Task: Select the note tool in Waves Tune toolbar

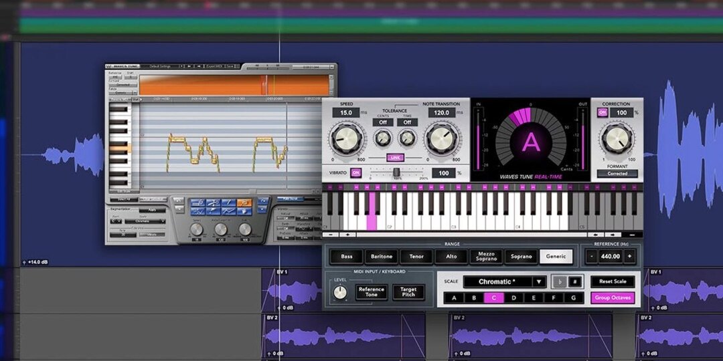Action: 198,203
